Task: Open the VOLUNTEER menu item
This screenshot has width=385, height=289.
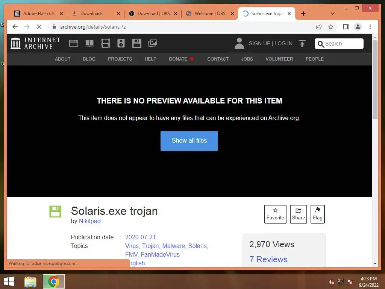Action: [x=279, y=59]
